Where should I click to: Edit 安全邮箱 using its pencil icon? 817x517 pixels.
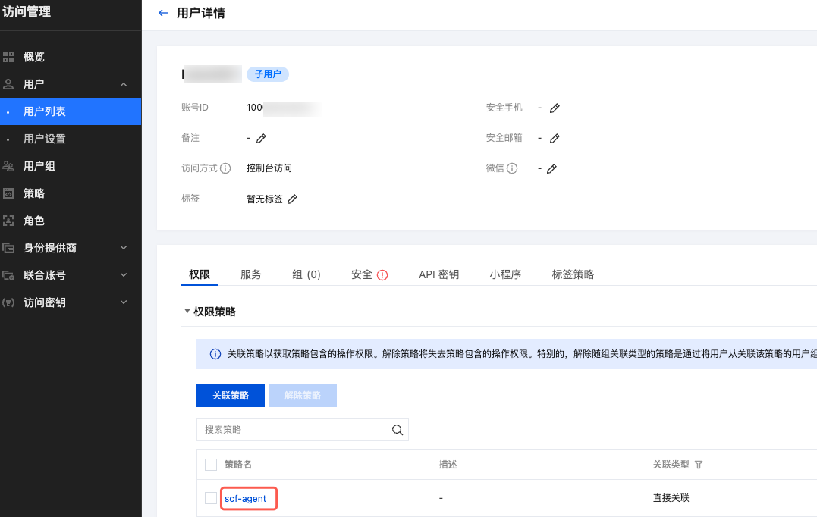(555, 138)
